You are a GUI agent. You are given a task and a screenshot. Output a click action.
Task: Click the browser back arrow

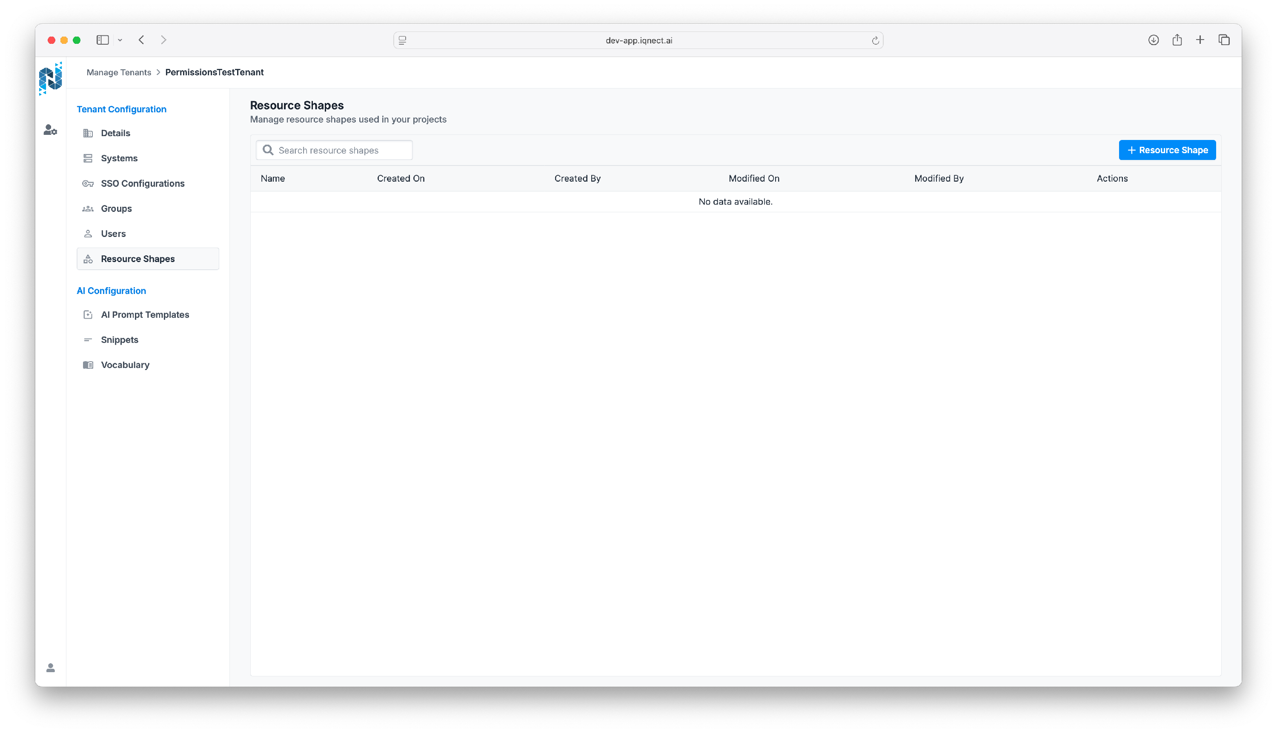click(142, 40)
